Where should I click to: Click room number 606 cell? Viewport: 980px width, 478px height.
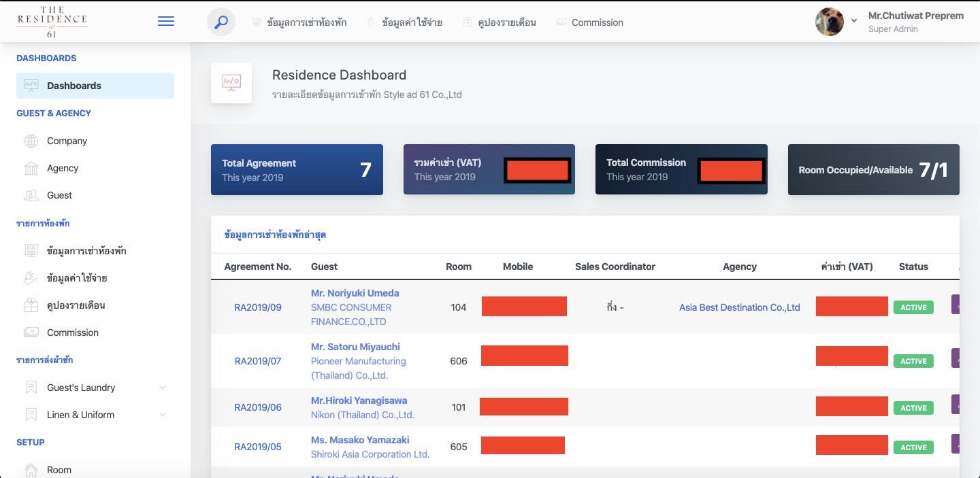459,361
